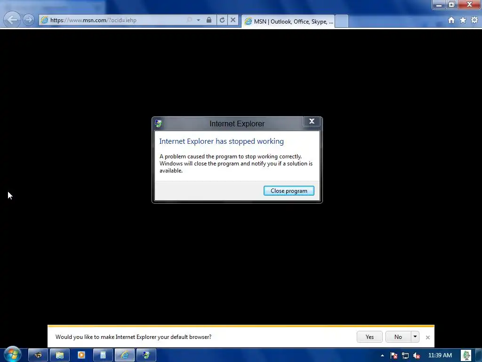
Task: Open the Calculator icon on taskbar
Action: 103,355
